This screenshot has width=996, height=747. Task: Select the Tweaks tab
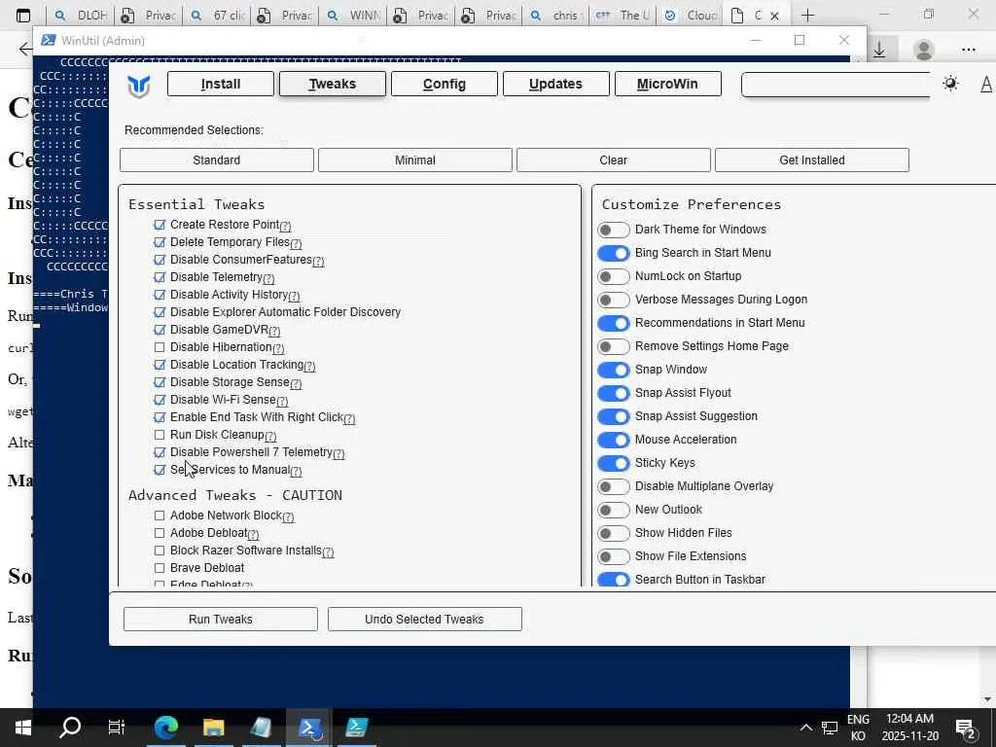coord(333,84)
